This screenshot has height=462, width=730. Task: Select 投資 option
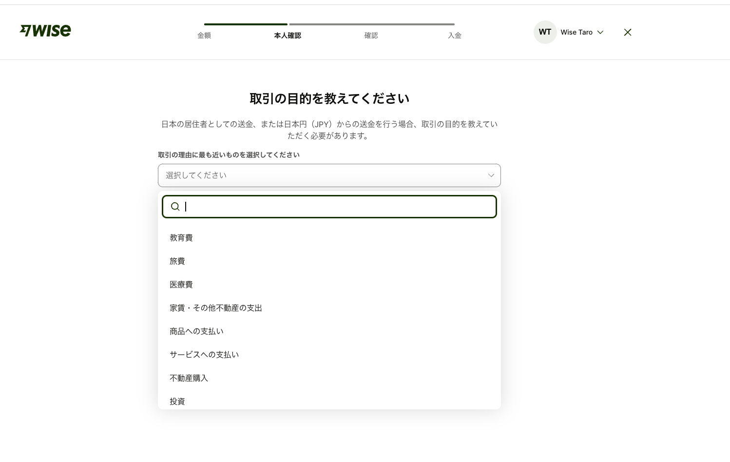click(177, 401)
